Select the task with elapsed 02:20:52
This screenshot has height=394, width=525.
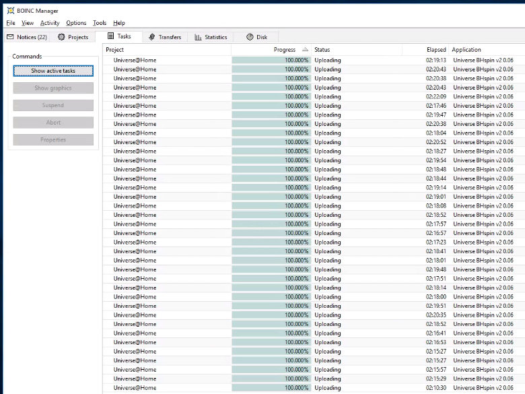point(314,142)
